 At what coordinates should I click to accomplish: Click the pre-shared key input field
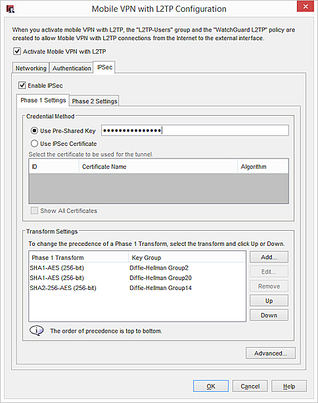pos(195,131)
